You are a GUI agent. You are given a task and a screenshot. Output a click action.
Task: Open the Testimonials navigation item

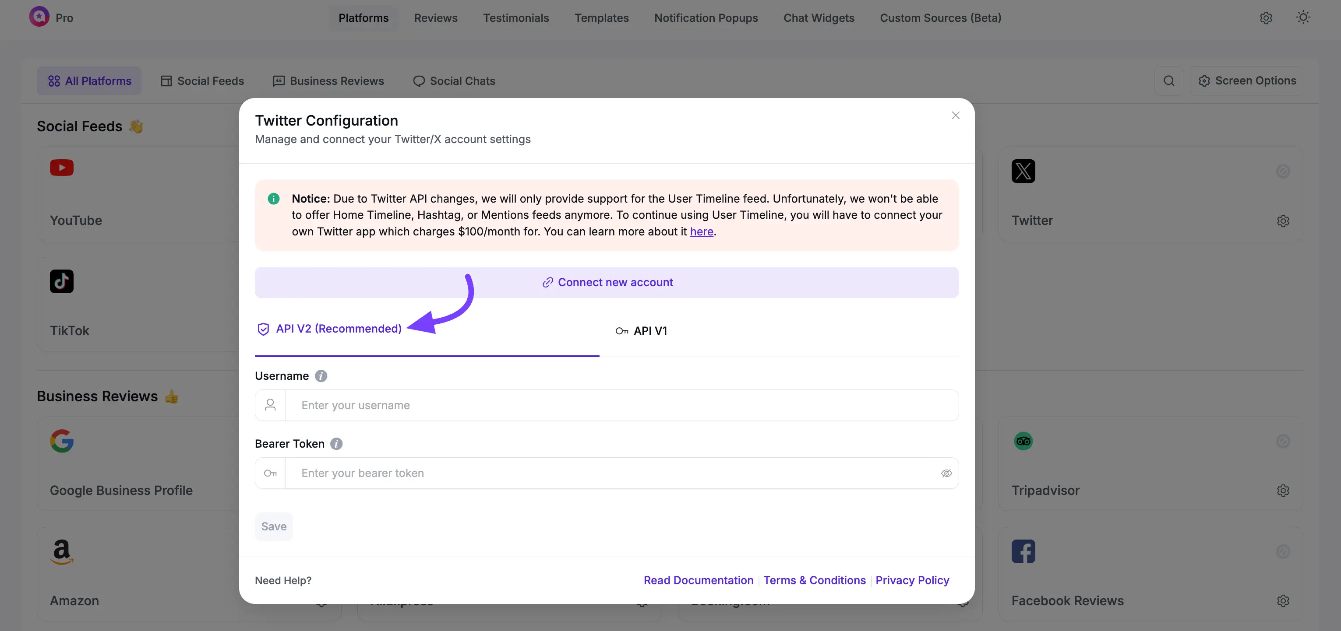tap(516, 18)
